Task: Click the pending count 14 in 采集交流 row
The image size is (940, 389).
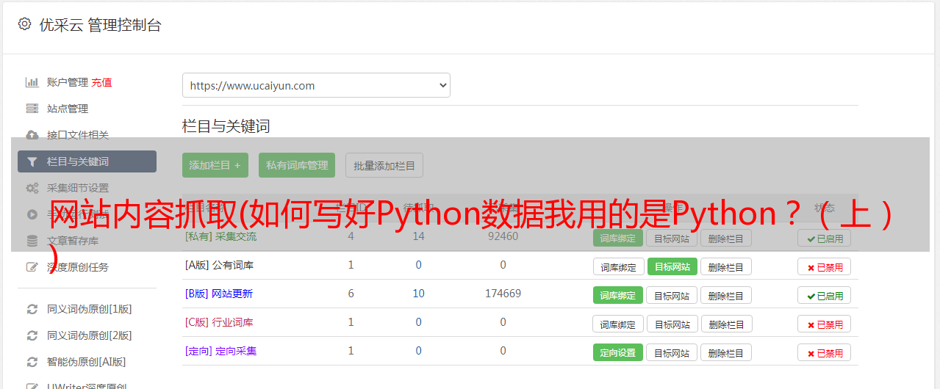Action: coord(418,236)
